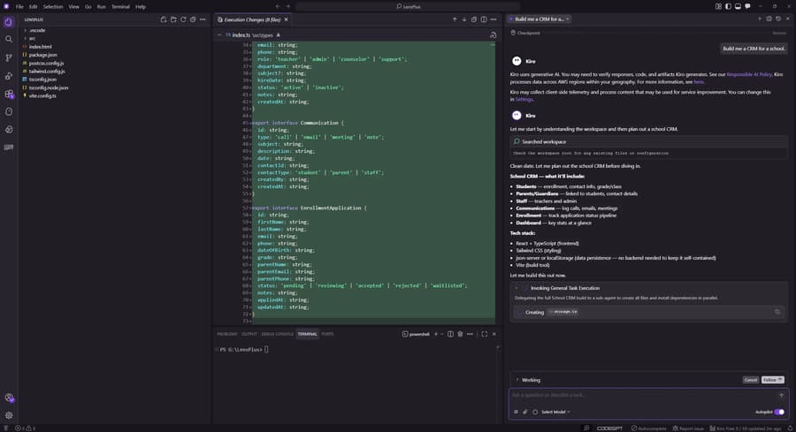Toggle the bottom panel visibility in the title bar
The width and height of the screenshot is (796, 432).
(x=738, y=6)
